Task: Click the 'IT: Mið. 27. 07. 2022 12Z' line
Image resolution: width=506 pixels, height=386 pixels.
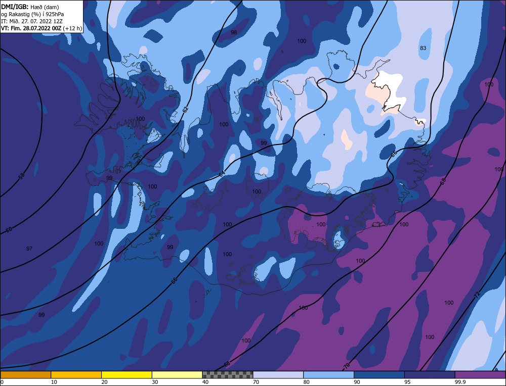Action: coord(31,21)
